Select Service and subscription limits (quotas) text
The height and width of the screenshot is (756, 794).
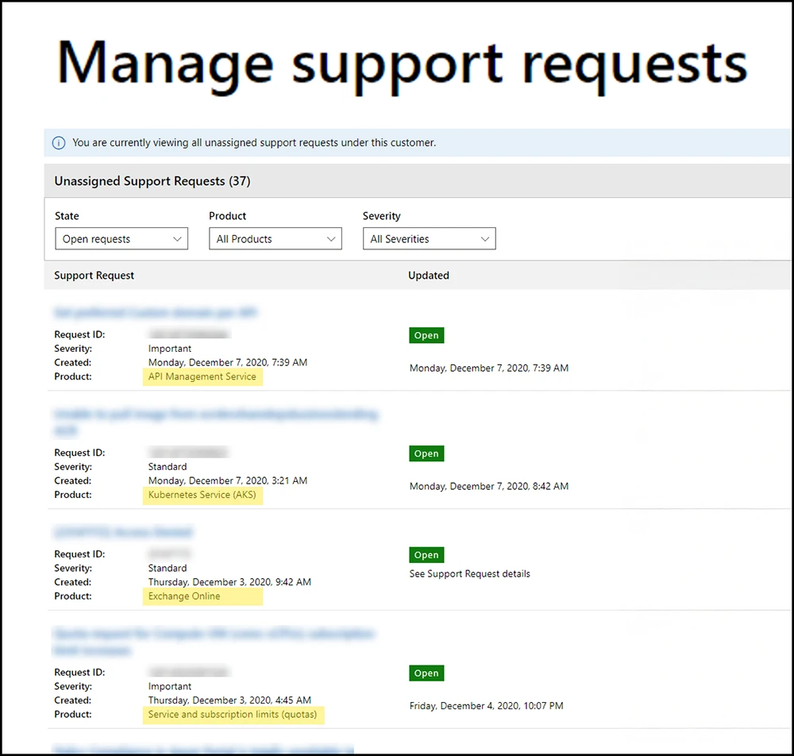coord(233,715)
